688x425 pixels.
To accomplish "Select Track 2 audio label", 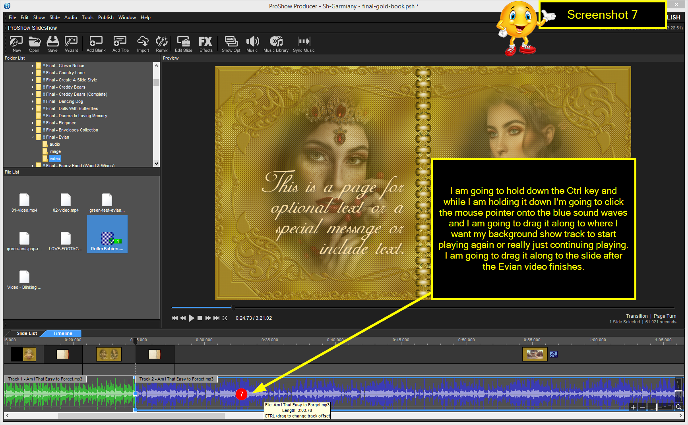I will [x=176, y=379].
